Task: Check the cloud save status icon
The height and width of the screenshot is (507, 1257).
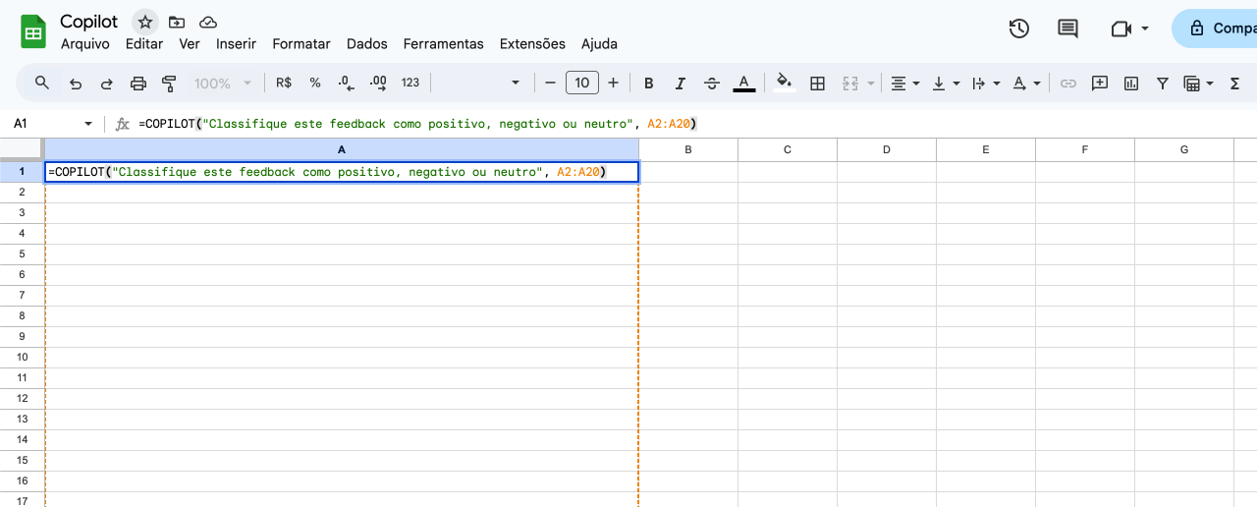Action: [x=207, y=22]
